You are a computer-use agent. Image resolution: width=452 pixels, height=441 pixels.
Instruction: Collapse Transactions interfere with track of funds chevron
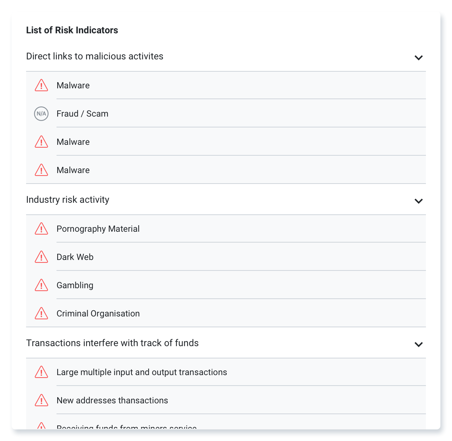click(419, 344)
